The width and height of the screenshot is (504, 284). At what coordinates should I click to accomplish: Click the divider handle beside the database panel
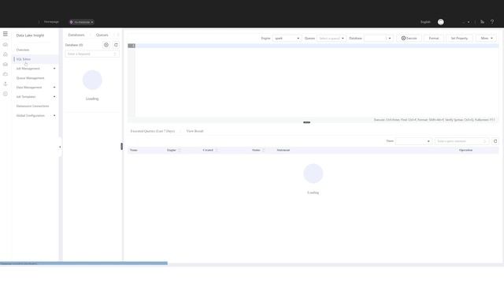pos(121,146)
